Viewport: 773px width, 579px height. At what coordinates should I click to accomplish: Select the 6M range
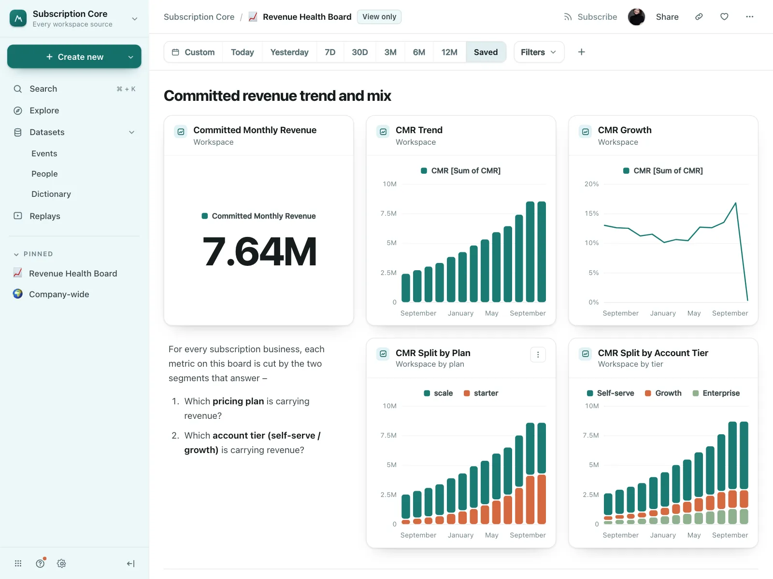[x=419, y=52]
